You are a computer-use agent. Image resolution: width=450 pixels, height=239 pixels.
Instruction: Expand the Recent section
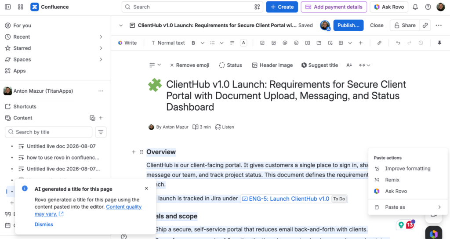[x=101, y=37]
